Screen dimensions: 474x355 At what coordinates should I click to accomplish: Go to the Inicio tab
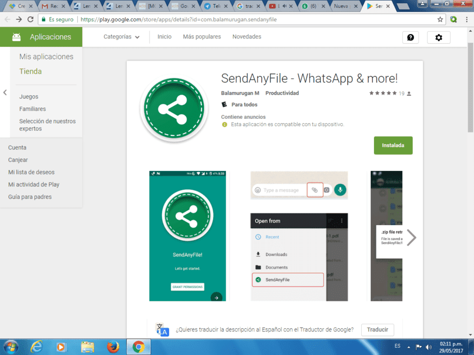(x=164, y=36)
